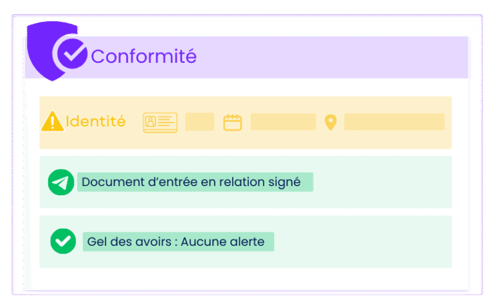This screenshot has height=308, width=494.
Task: Click the address field beside the location pin
Action: pyautogui.click(x=394, y=122)
